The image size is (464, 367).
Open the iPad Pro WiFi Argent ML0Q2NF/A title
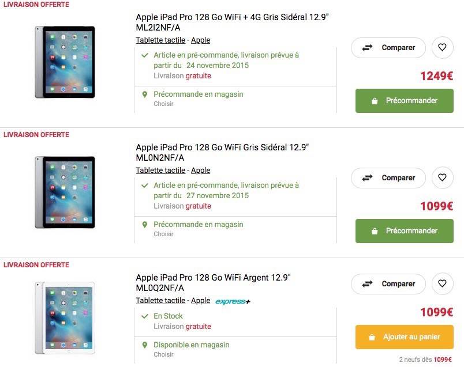click(x=213, y=282)
